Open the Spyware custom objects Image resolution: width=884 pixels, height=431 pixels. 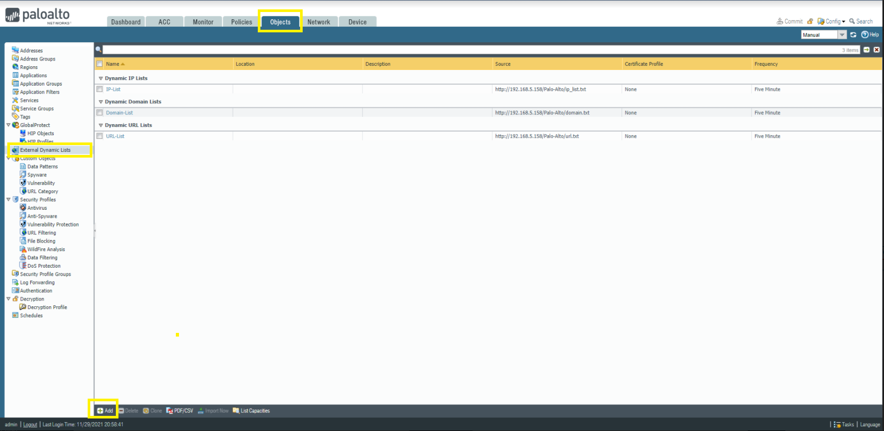(37, 175)
